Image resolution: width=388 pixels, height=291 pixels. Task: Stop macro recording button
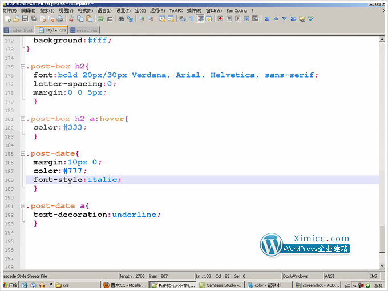tap(229, 19)
